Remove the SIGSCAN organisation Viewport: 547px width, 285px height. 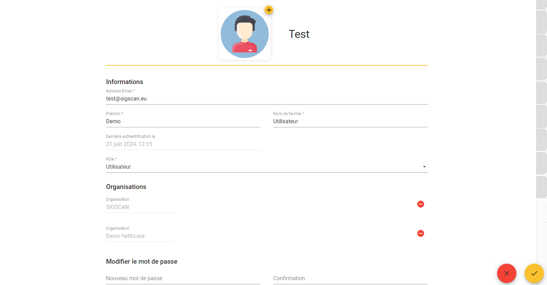[x=420, y=204]
